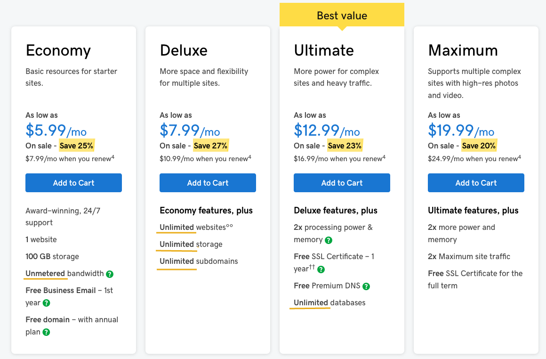The image size is (546, 359).
Task: Add the Maximum plan to cart
Action: (476, 183)
